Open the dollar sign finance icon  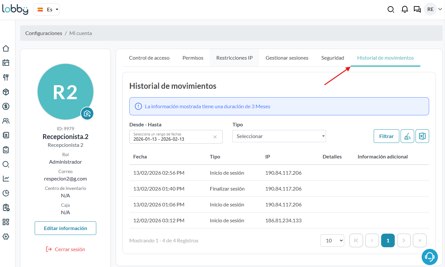tap(6, 106)
